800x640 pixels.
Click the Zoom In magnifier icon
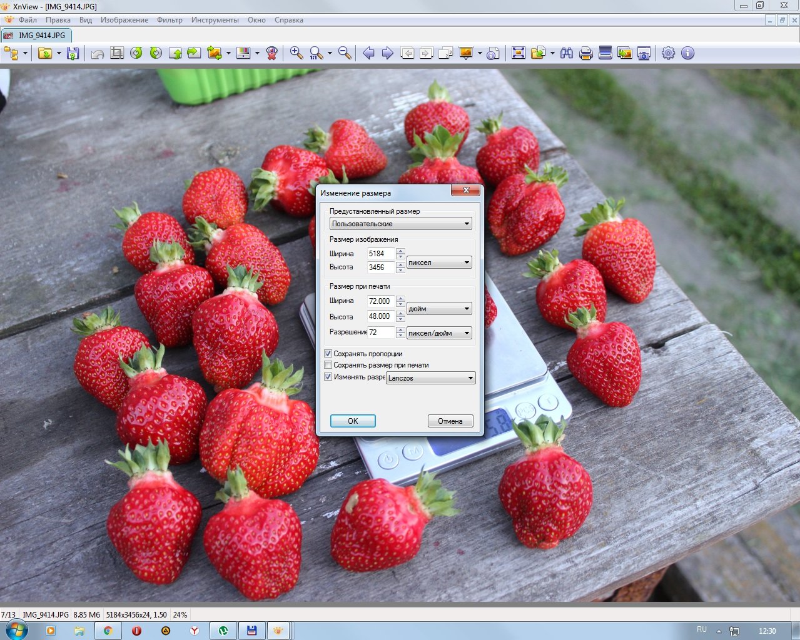pyautogui.click(x=296, y=53)
